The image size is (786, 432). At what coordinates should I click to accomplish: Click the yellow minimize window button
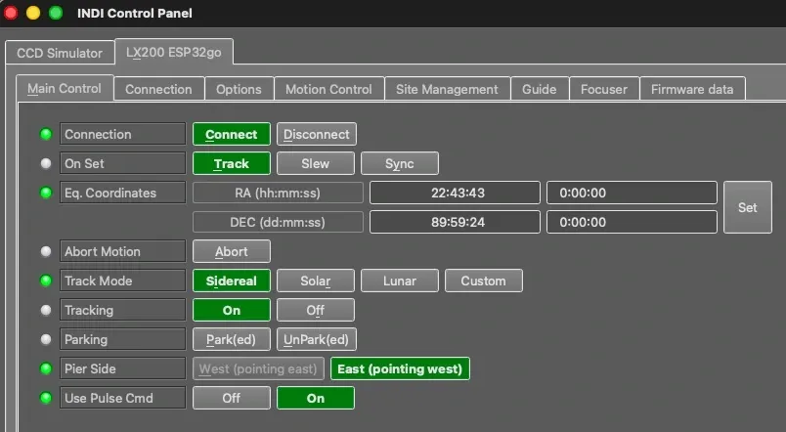33,13
